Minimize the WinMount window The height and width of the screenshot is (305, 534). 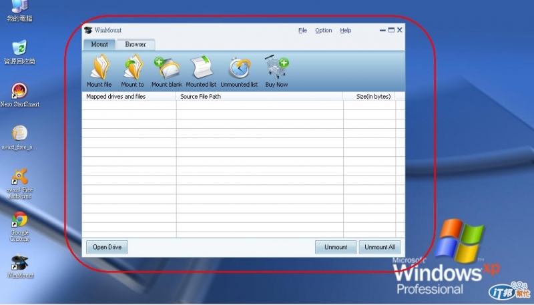382,30
